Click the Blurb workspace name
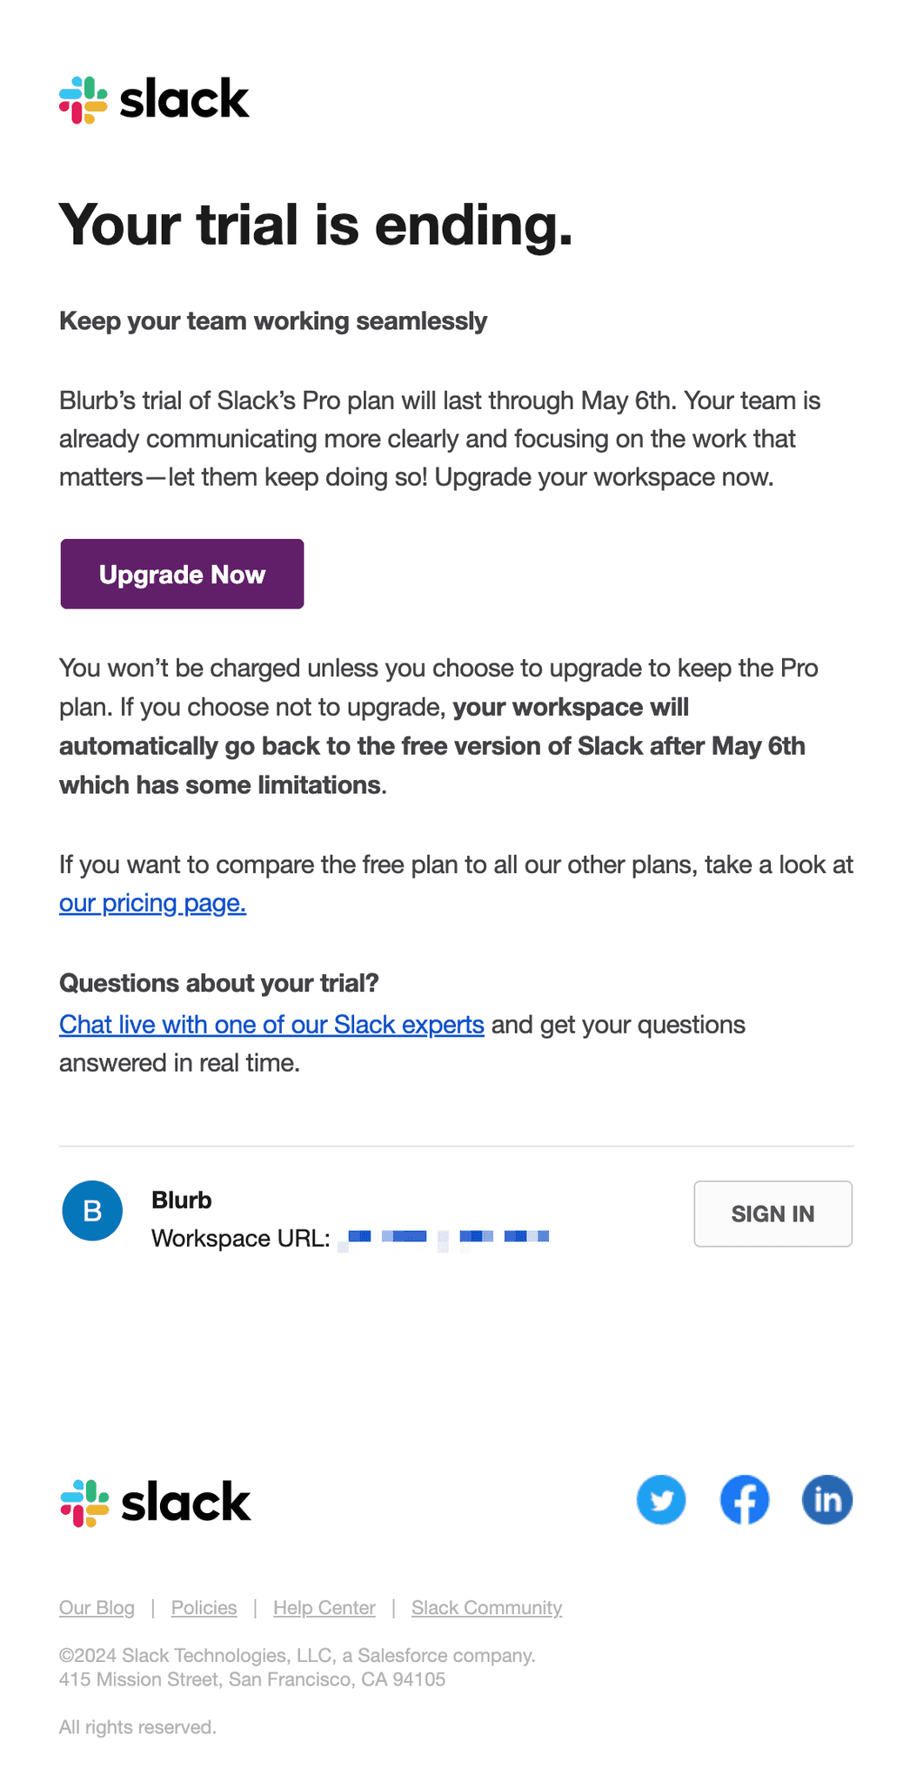The width and height of the screenshot is (923, 1783). click(181, 1199)
